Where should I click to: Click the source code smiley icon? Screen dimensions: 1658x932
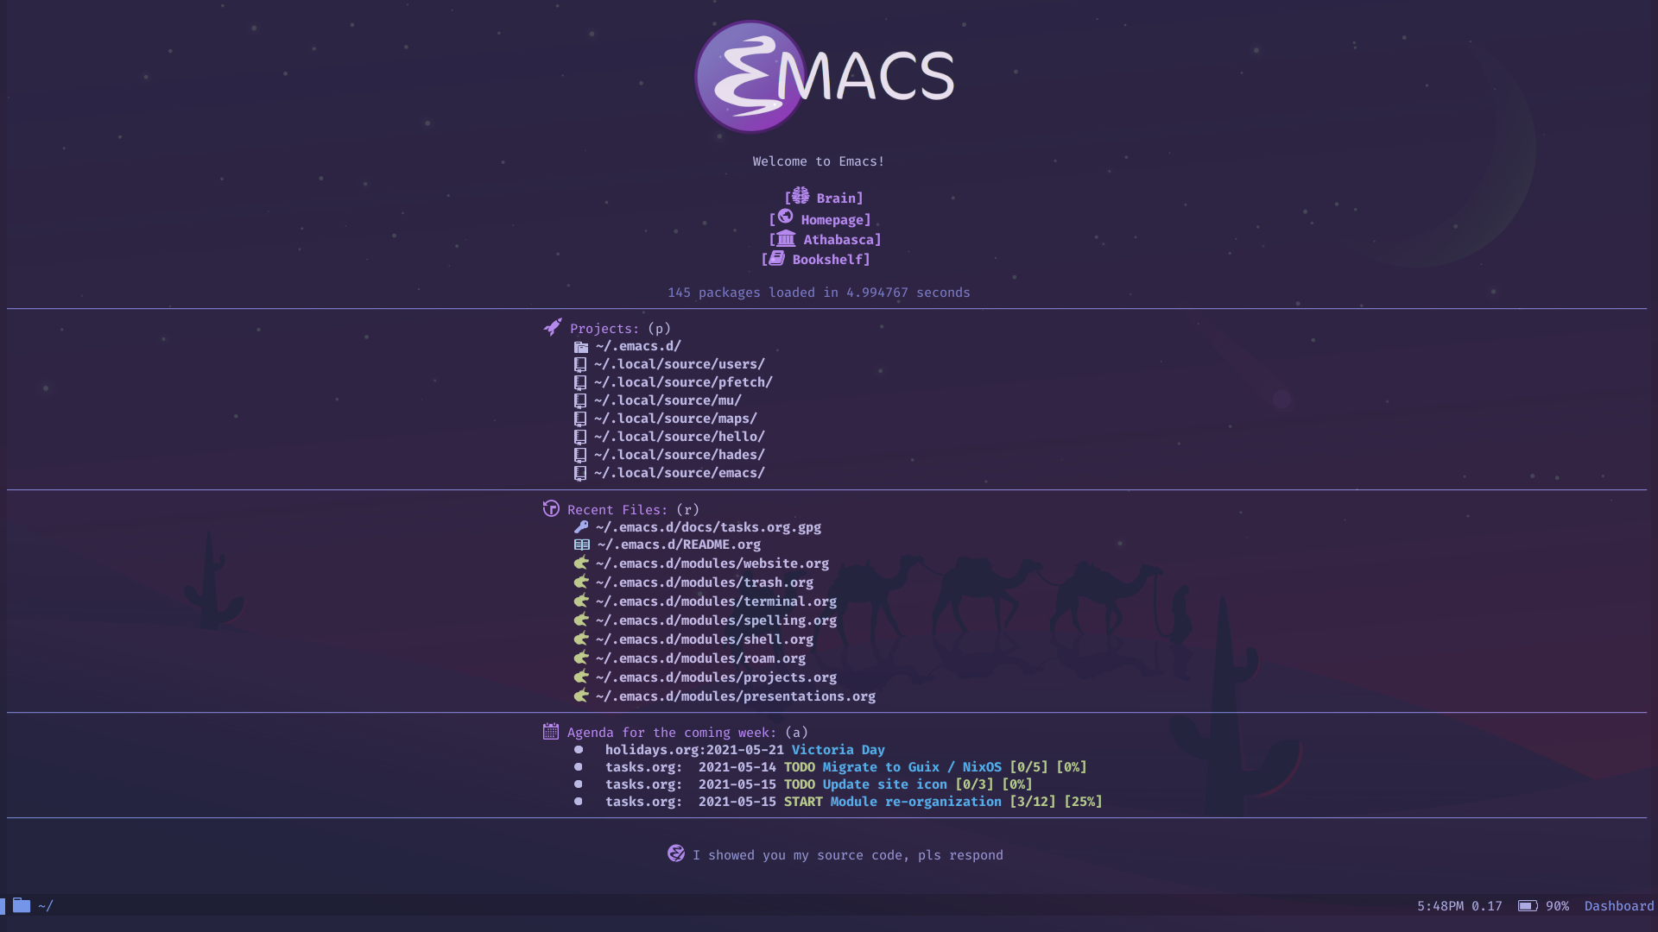[673, 853]
